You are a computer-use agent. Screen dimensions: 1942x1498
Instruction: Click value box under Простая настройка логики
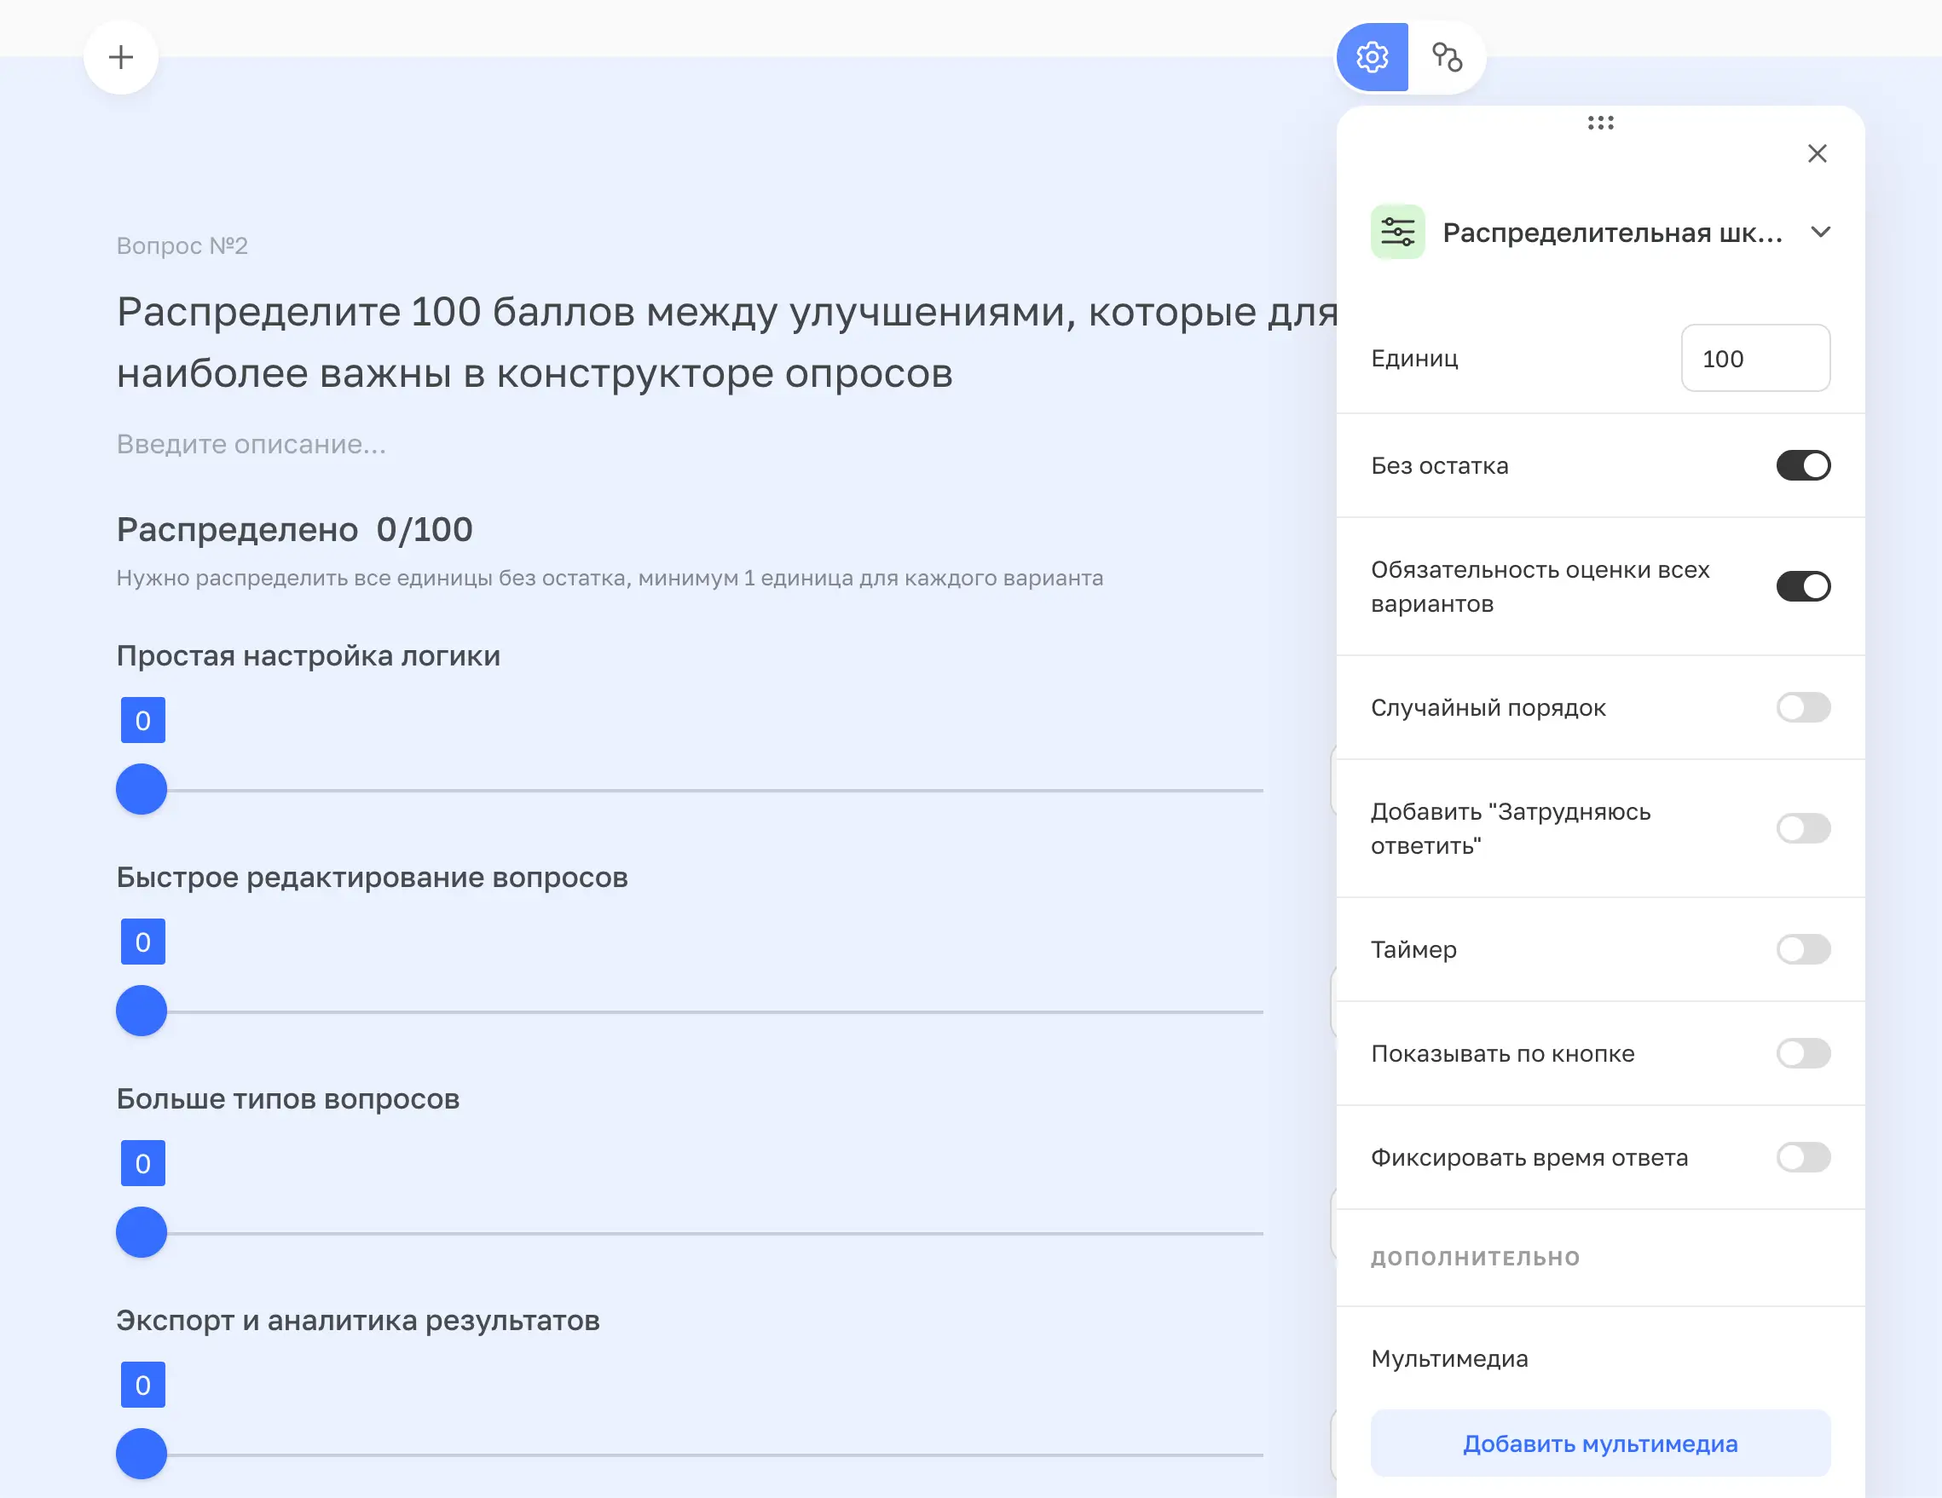point(143,720)
